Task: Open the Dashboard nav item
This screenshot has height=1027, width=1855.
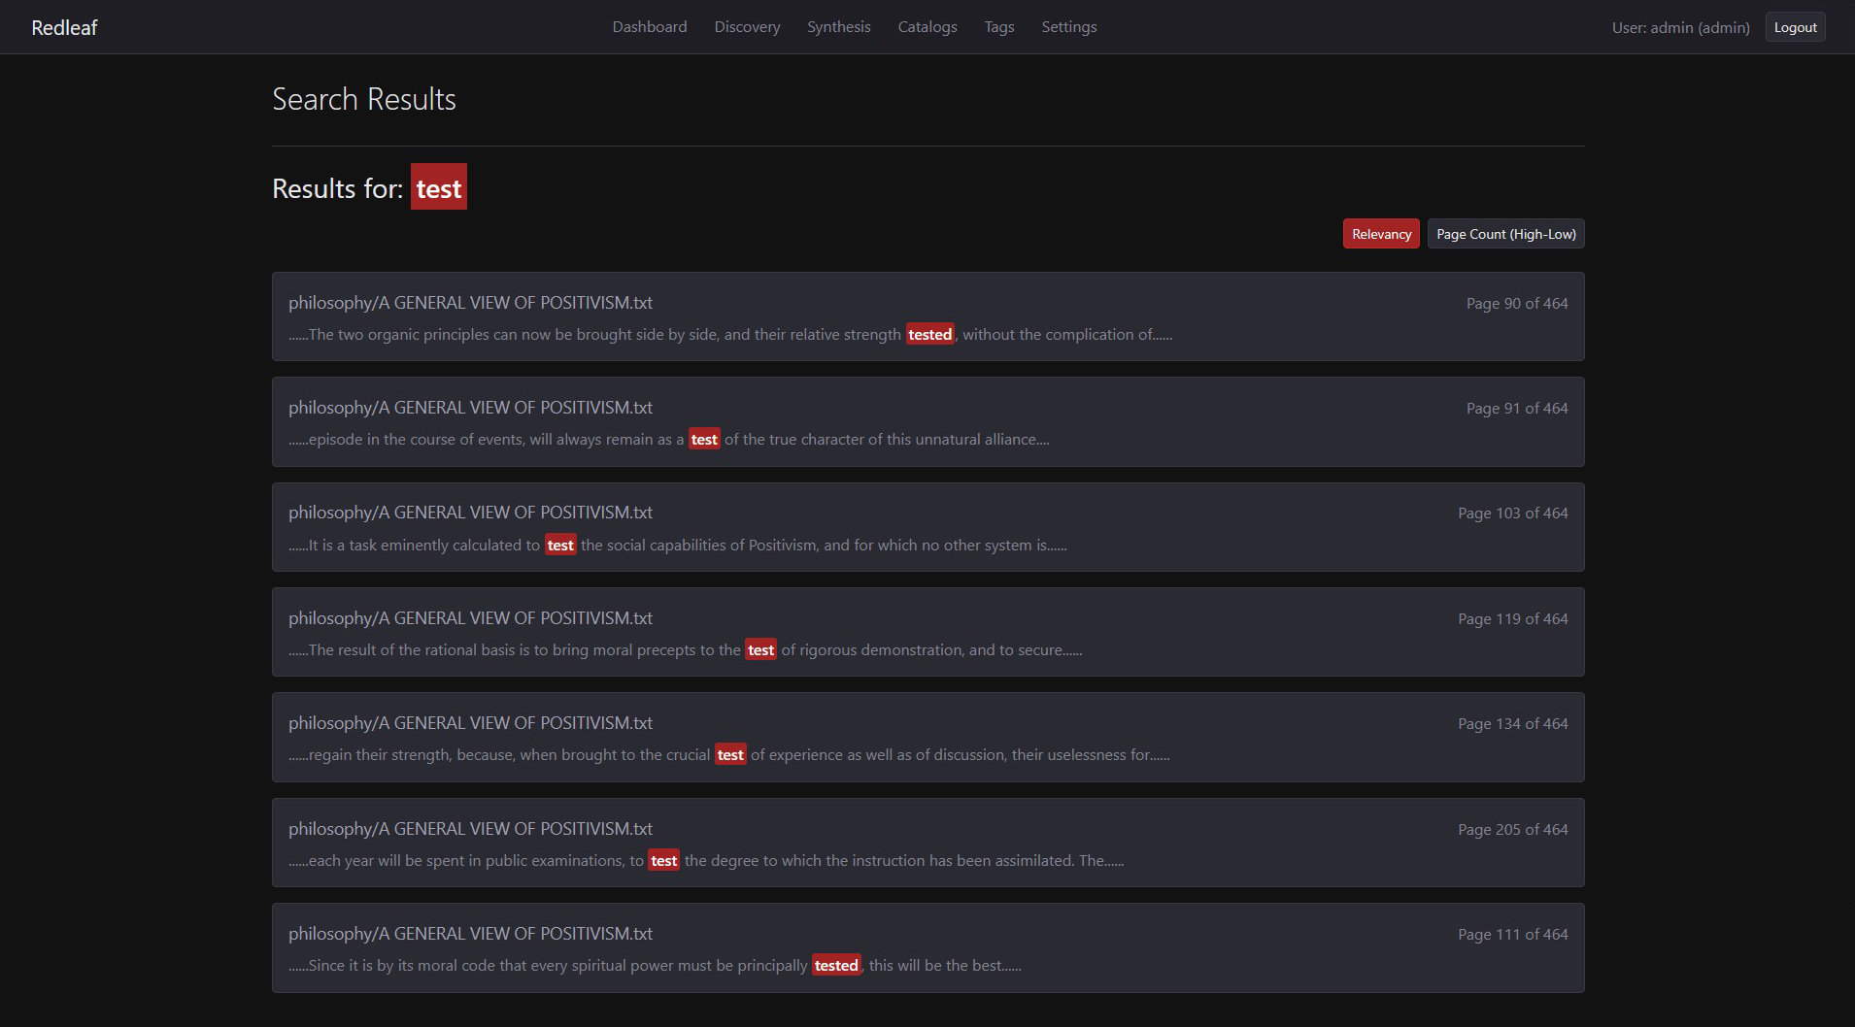Action: coord(649,27)
